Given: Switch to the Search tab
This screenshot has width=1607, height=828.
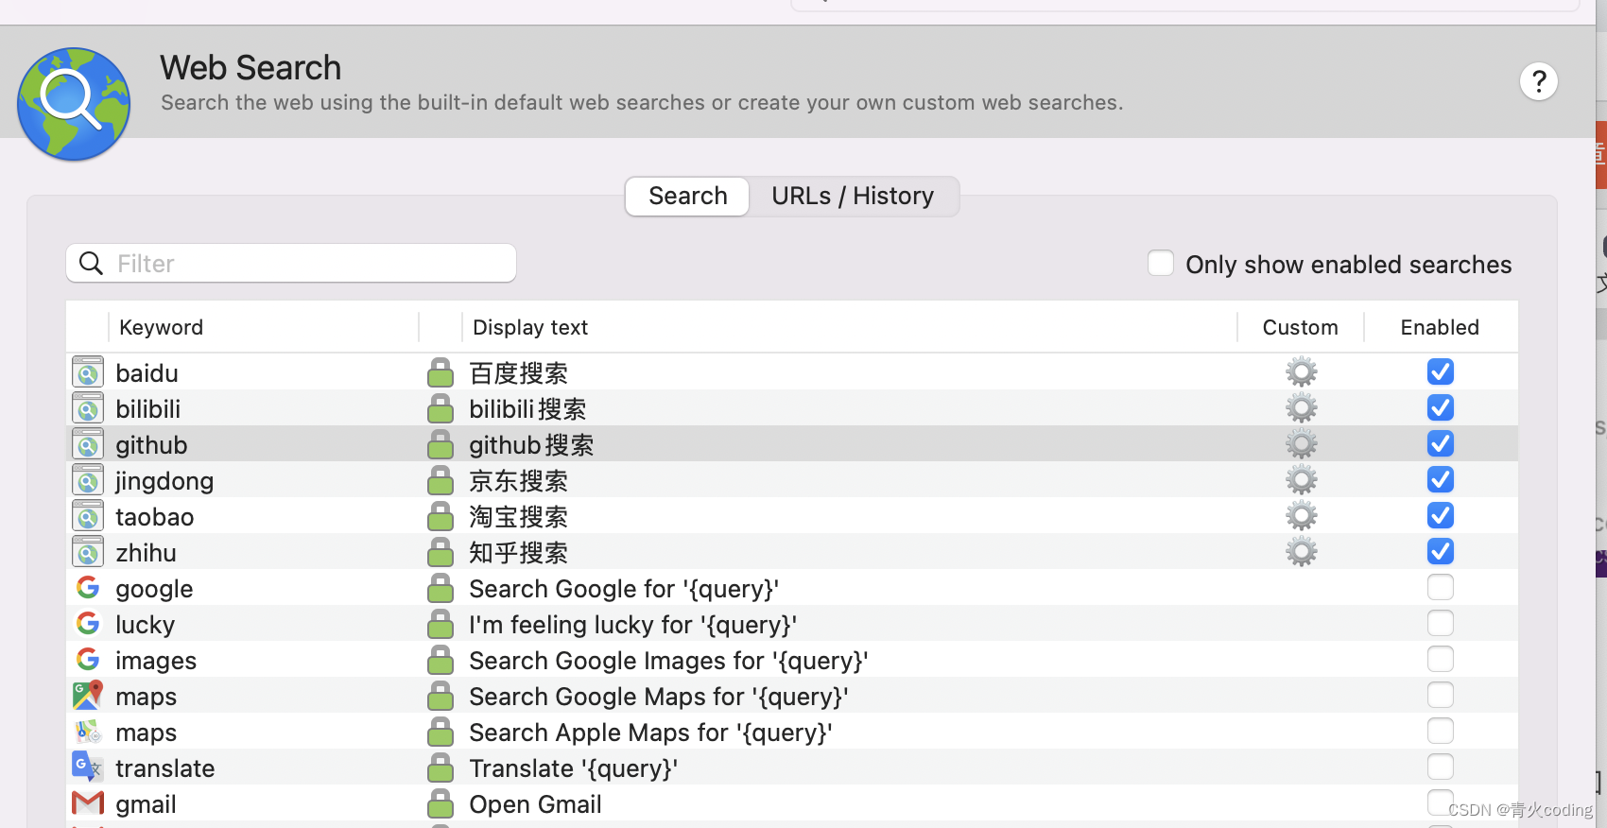Looking at the screenshot, I should point(687,196).
